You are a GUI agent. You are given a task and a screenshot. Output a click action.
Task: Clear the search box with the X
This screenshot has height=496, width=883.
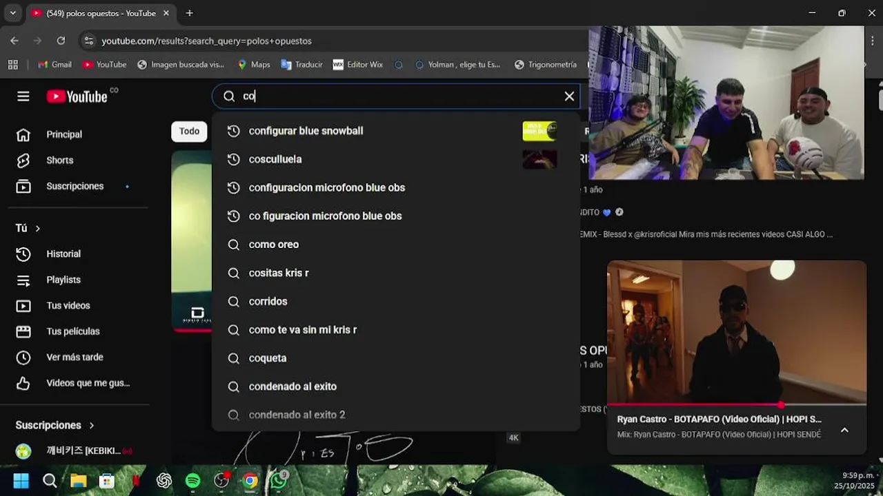[x=569, y=96]
